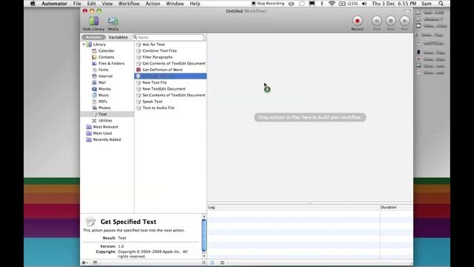Open the Recently Added smart group

coord(107,139)
